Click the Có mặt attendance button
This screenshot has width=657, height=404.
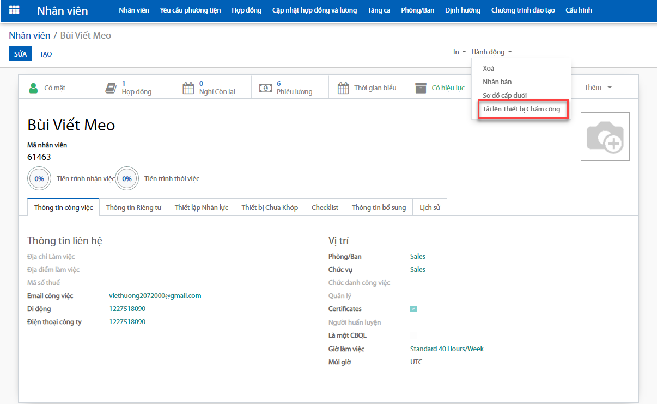[57, 88]
